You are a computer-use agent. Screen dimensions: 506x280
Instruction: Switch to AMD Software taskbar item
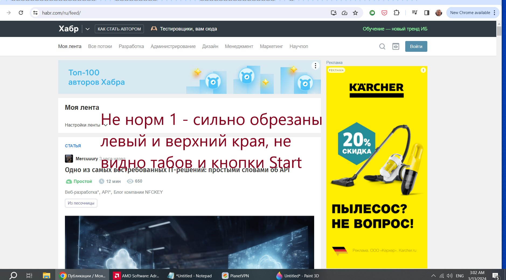tap(137, 275)
